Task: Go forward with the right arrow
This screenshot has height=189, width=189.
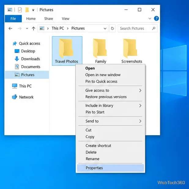Action: pos(20,28)
